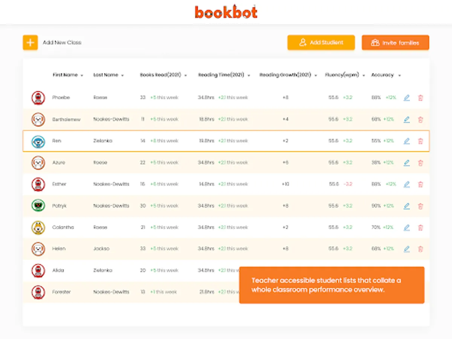Click Add New Class label

click(x=62, y=43)
